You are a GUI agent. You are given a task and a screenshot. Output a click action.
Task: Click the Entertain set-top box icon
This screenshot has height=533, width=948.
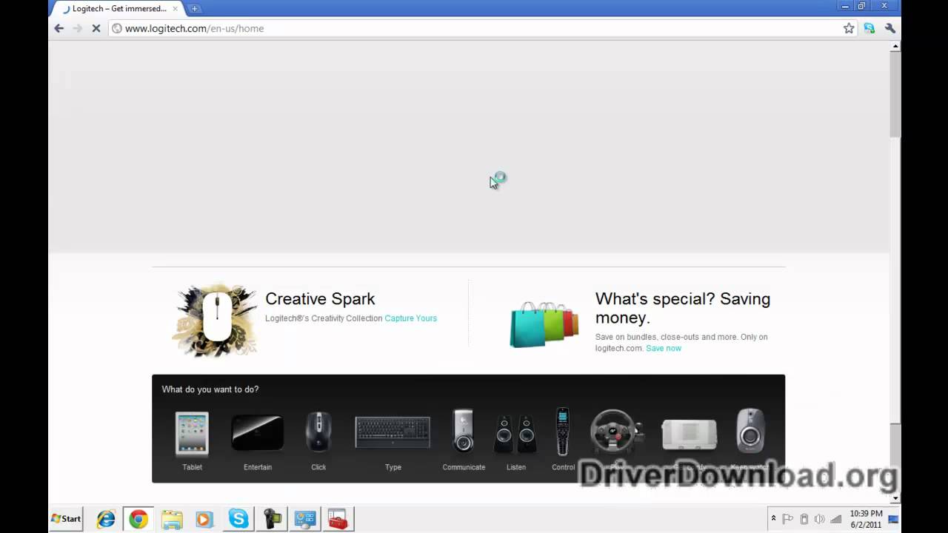[x=258, y=433]
